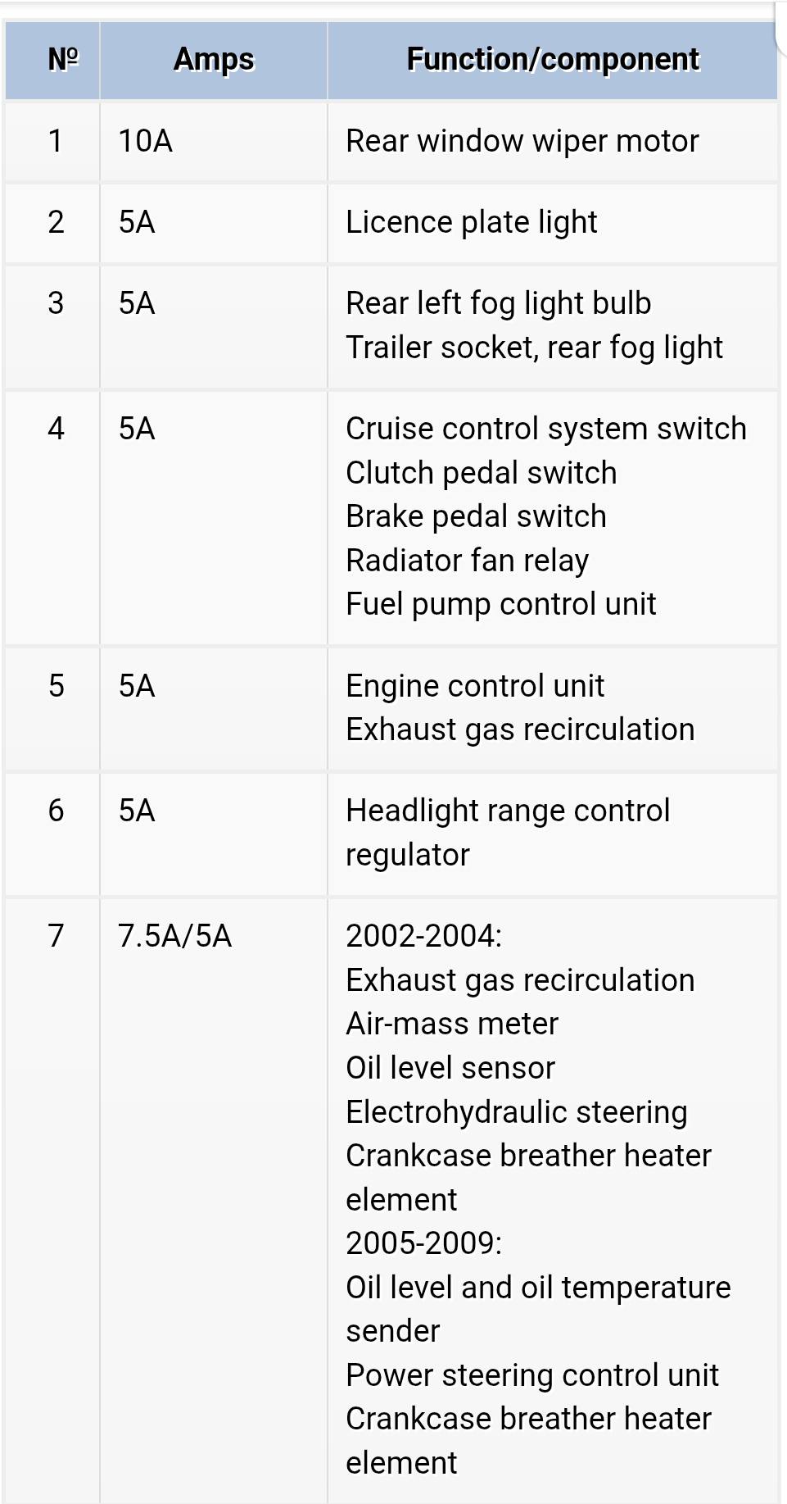This screenshot has height=1504, width=787.
Task: Select the Air-mass meter line
Action: 451,1024
